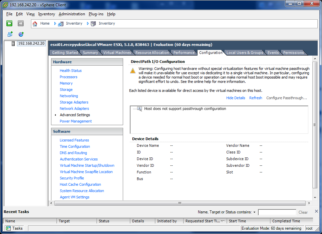Open Agent VM Settings link
The height and width of the screenshot is (234, 322).
click(x=74, y=197)
